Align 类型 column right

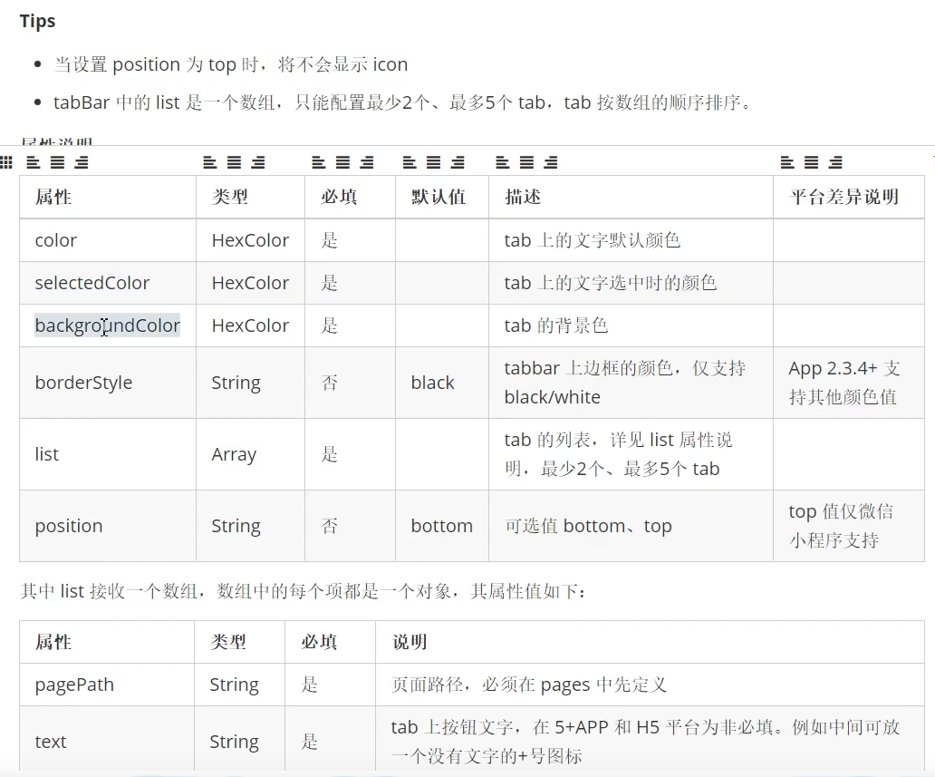click(x=258, y=162)
